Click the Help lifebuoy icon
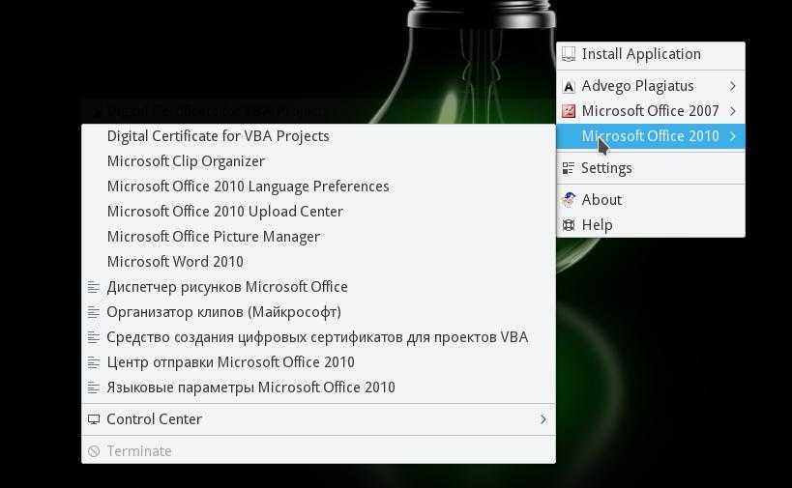Viewport: 792px width, 488px height. pos(569,225)
